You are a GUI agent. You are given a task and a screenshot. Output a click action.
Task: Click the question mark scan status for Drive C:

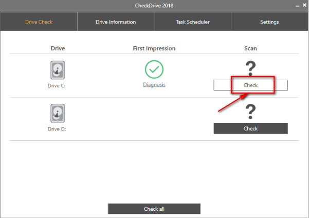tap(250, 68)
